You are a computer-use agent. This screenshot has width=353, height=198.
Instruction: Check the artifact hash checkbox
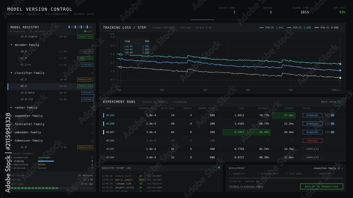258,173
